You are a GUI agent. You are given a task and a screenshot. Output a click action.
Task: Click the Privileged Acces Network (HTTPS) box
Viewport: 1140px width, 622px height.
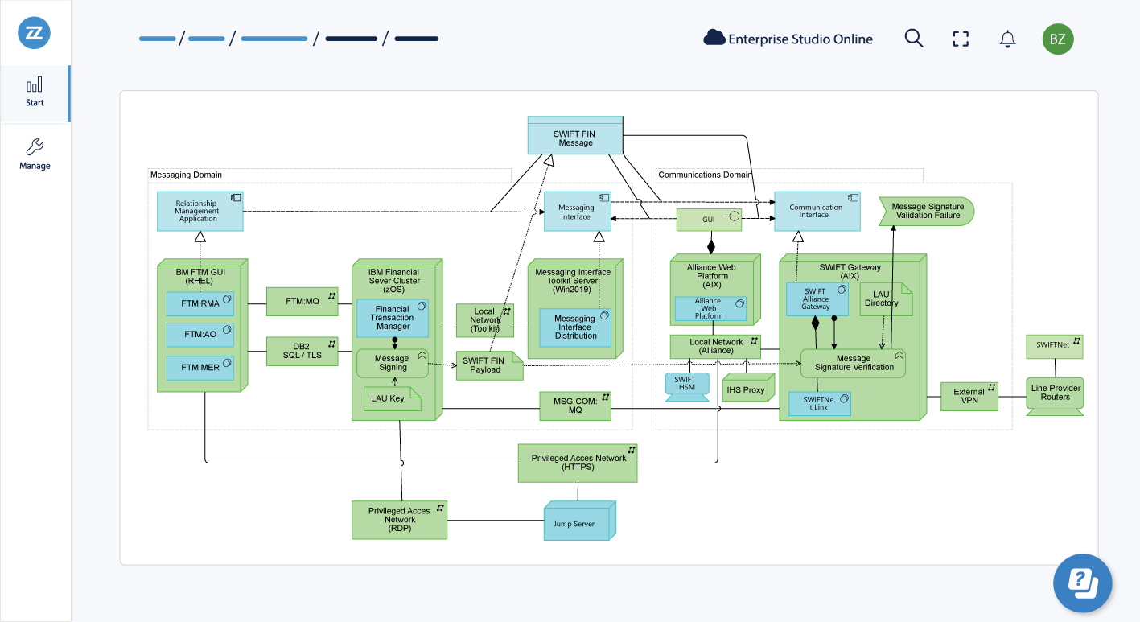point(577,463)
